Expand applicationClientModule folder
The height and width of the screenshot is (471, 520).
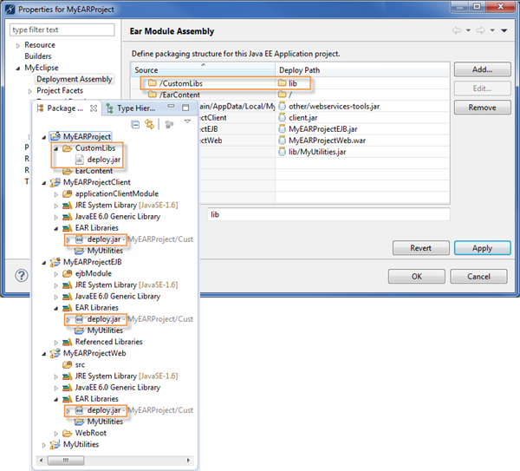point(56,193)
